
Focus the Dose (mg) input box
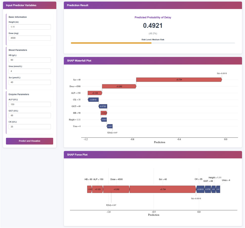coord(30,38)
